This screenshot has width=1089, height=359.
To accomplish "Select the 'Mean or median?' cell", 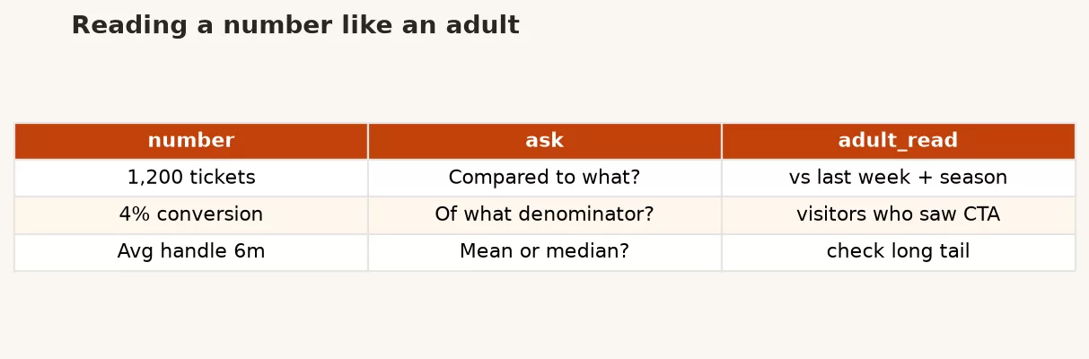I will coord(545,252).
